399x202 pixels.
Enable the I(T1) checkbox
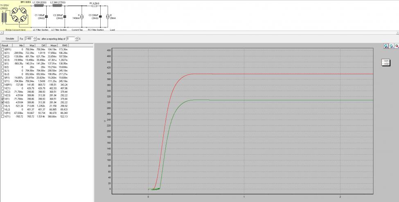tap(2, 81)
